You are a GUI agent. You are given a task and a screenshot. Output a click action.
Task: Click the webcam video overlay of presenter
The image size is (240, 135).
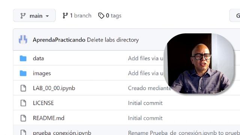pos(199,63)
